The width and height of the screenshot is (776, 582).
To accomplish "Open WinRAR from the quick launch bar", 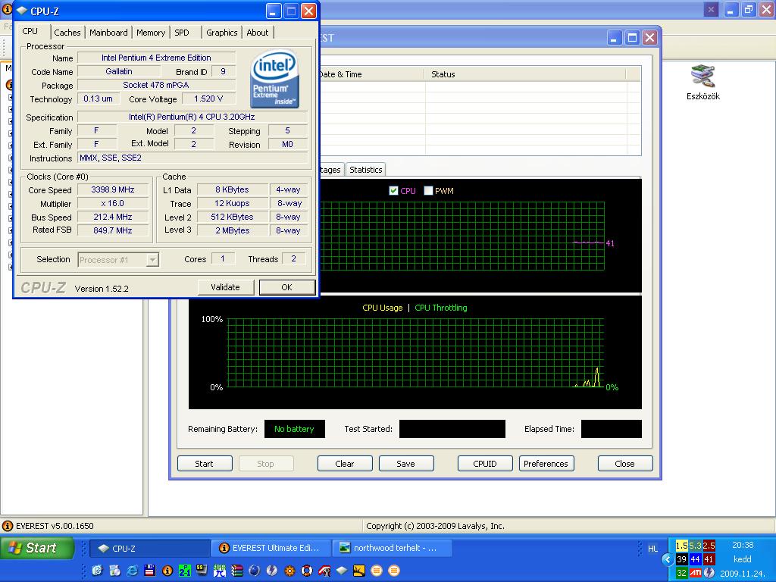I will tap(237, 571).
